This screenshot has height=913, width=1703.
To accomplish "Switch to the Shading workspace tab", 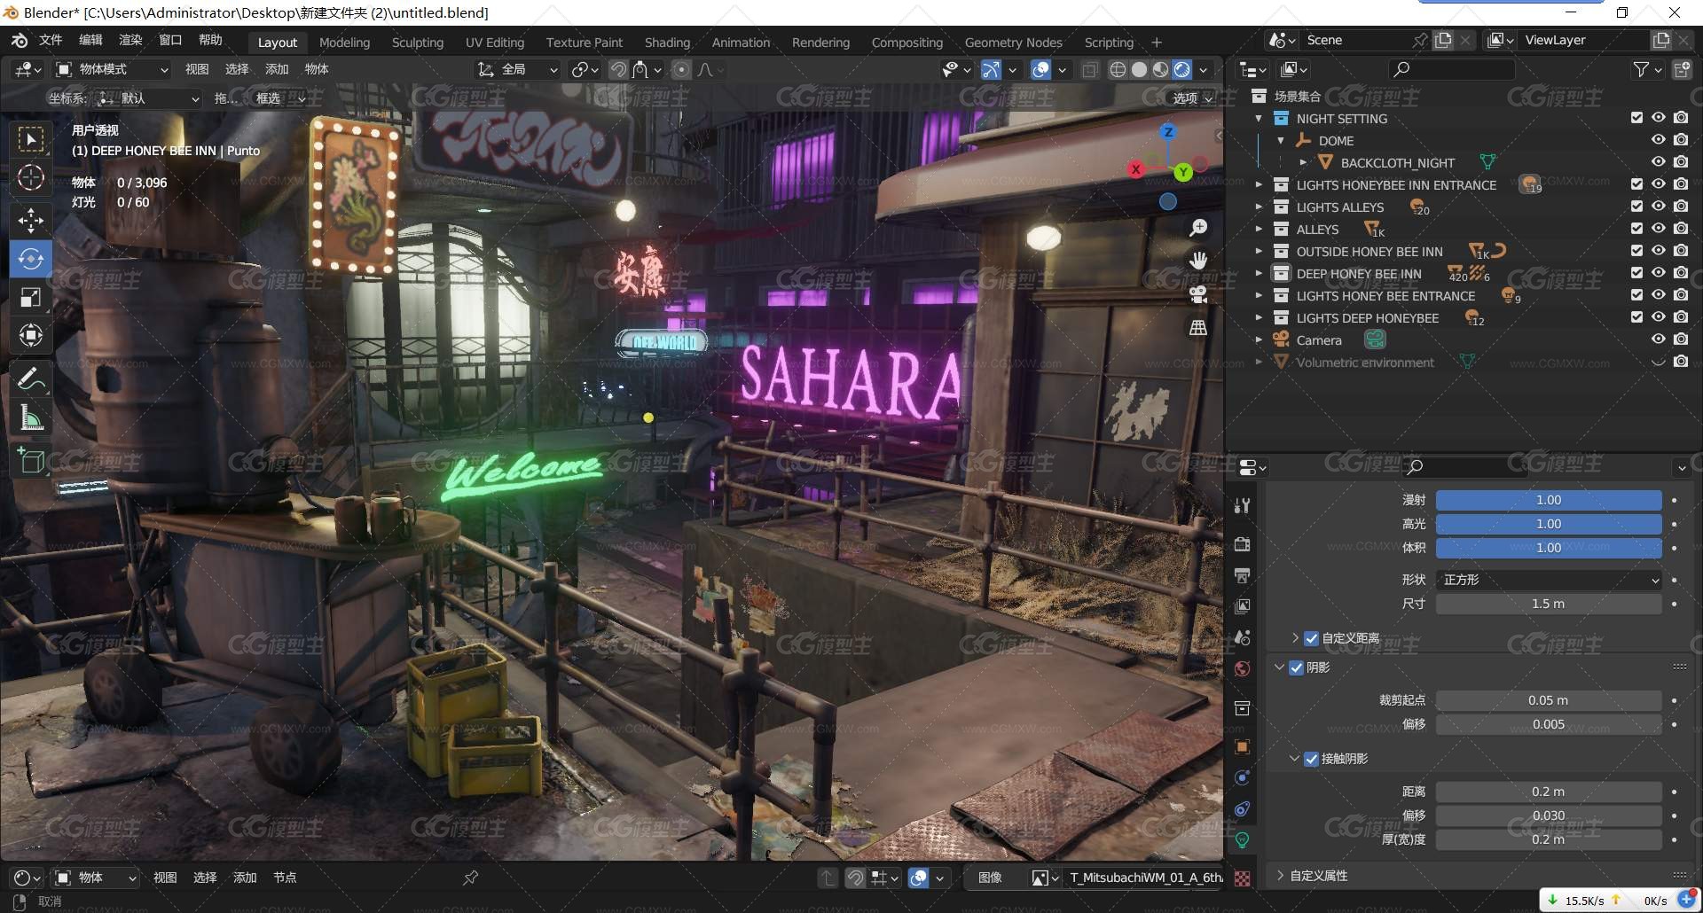I will [x=667, y=43].
